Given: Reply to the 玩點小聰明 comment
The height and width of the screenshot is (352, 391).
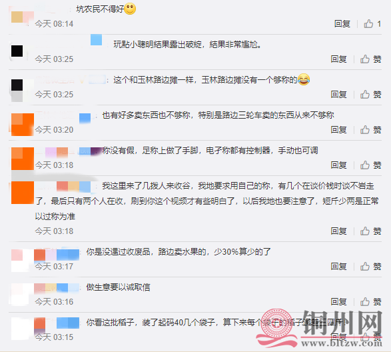Looking at the screenshot, I should pos(338,59).
